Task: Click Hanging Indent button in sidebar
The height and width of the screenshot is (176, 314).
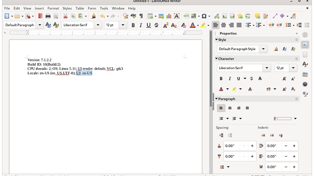Action: click(281, 135)
